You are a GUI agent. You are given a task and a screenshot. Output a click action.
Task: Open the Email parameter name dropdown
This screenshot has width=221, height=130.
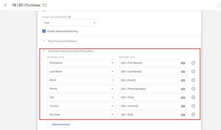pyautogui.click(x=81, y=80)
